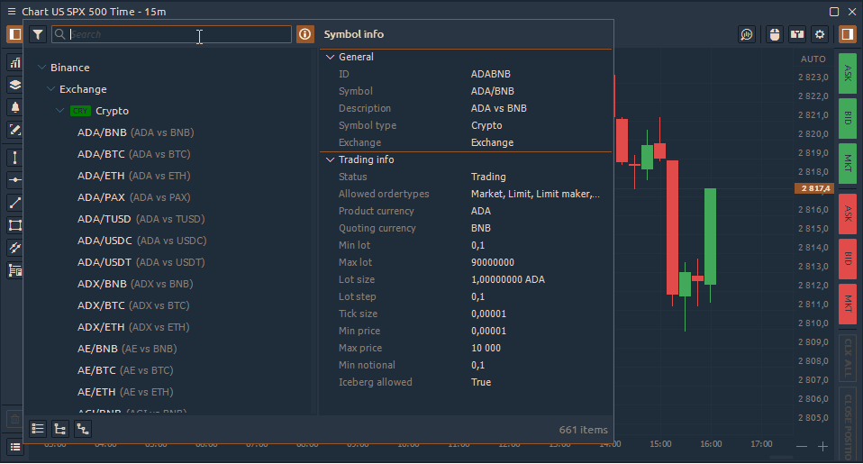Zoom in with the plus icon

pyautogui.click(x=822, y=446)
